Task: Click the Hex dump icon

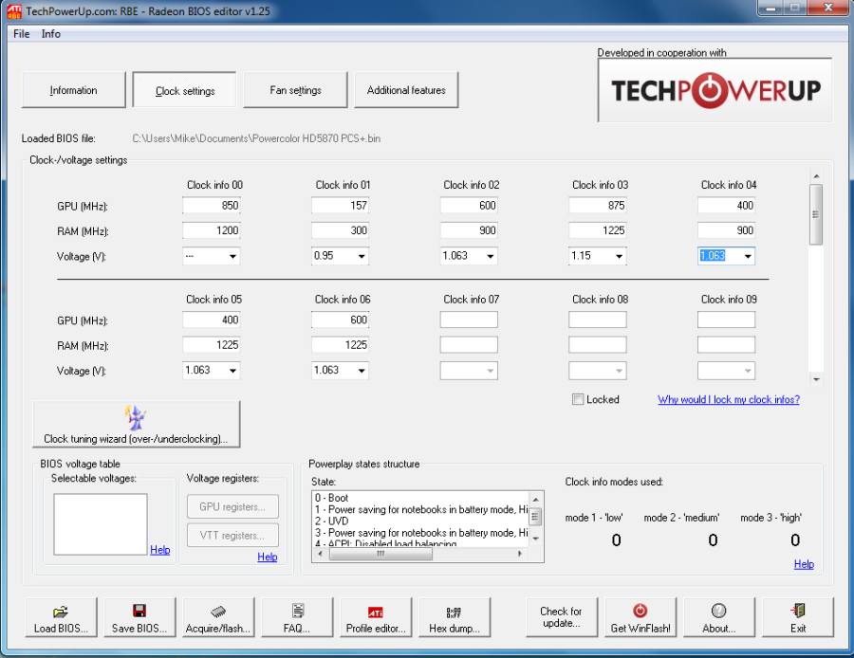Action: (454, 612)
